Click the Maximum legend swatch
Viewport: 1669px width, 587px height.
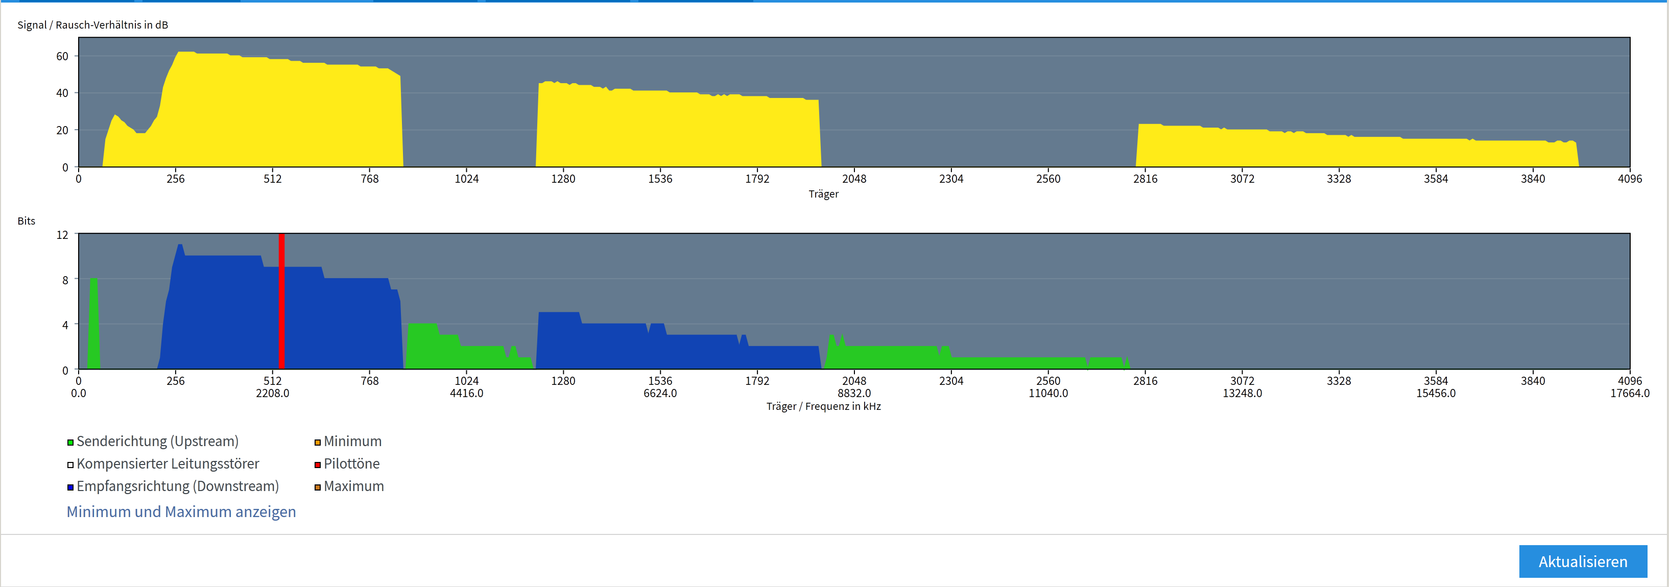318,487
